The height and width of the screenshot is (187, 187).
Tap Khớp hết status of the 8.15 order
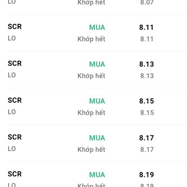91,113
